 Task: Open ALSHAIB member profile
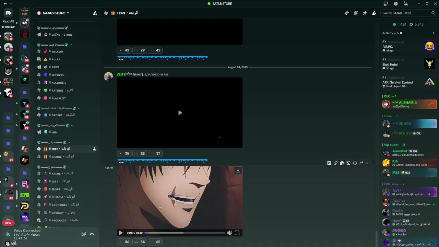410,104
